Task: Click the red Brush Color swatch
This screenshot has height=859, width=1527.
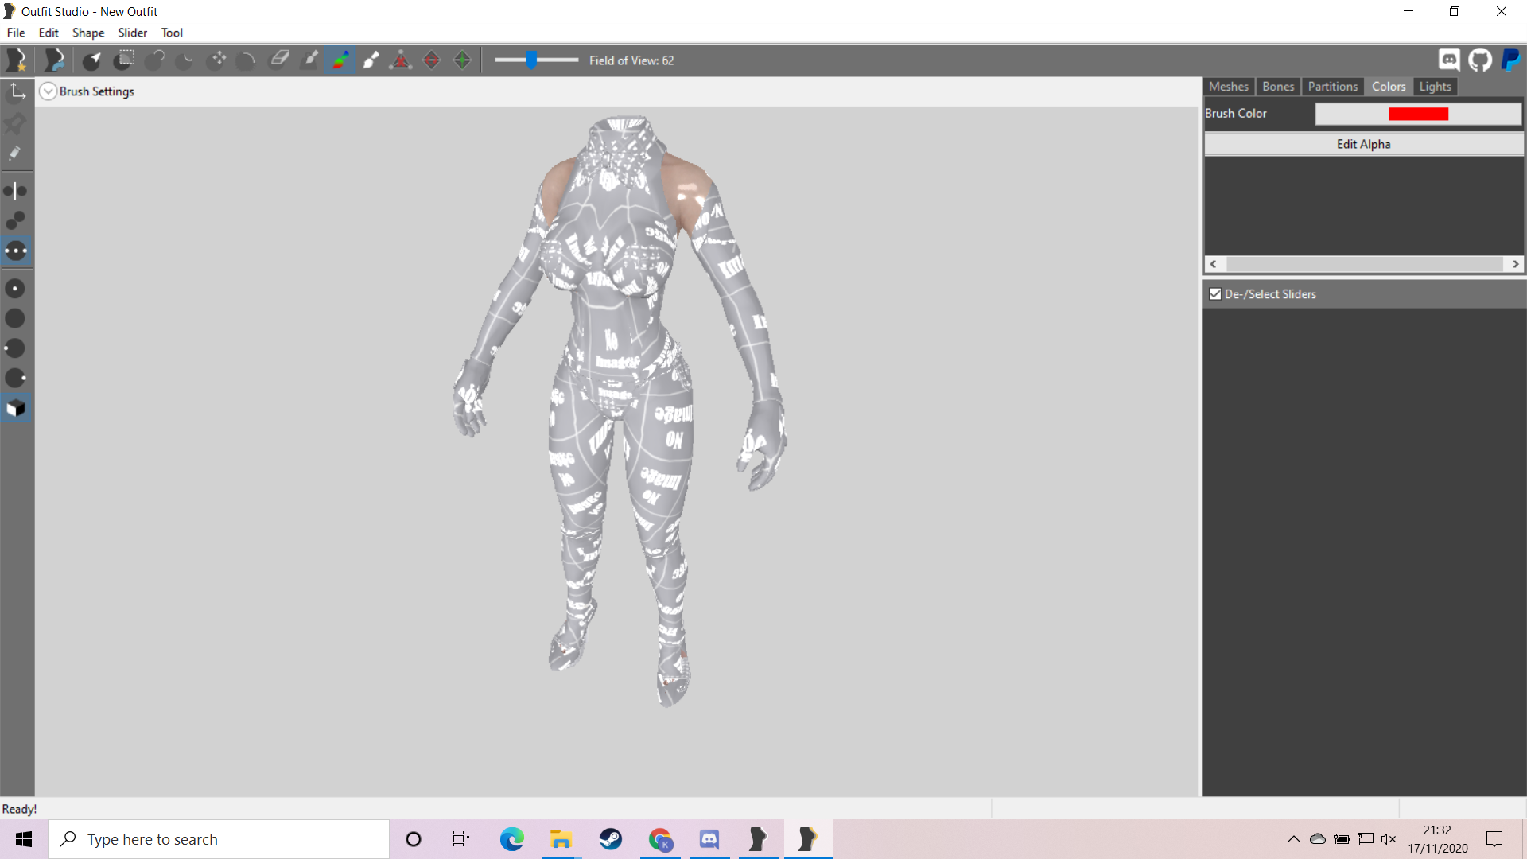Action: pyautogui.click(x=1418, y=114)
